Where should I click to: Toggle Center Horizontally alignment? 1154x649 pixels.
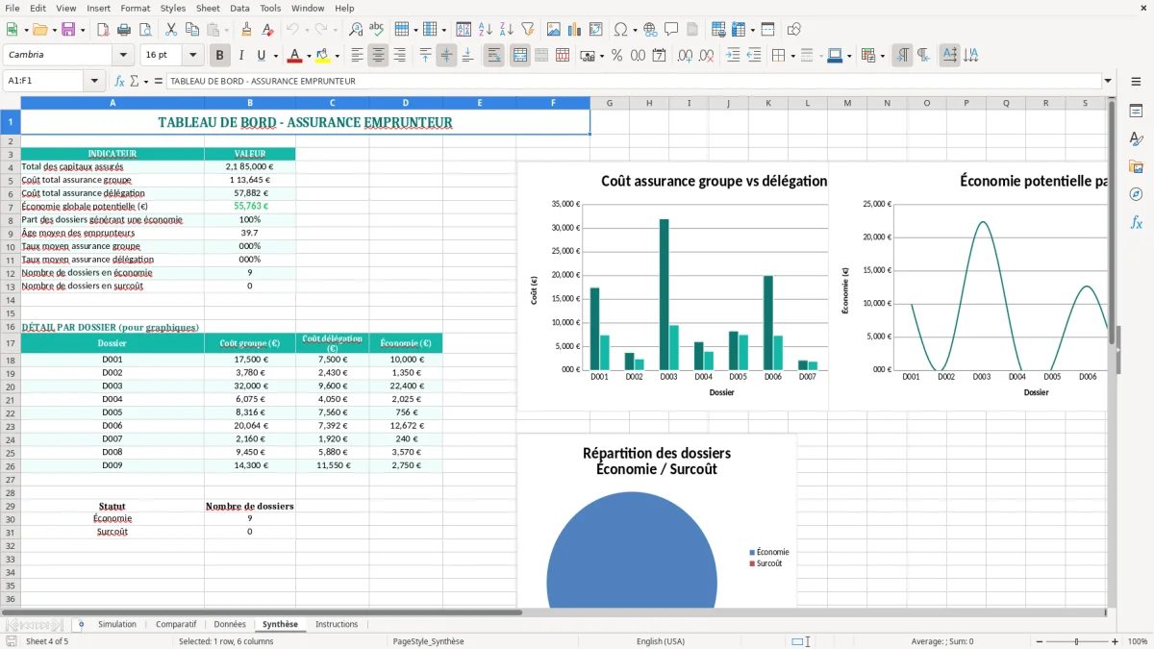coord(378,56)
